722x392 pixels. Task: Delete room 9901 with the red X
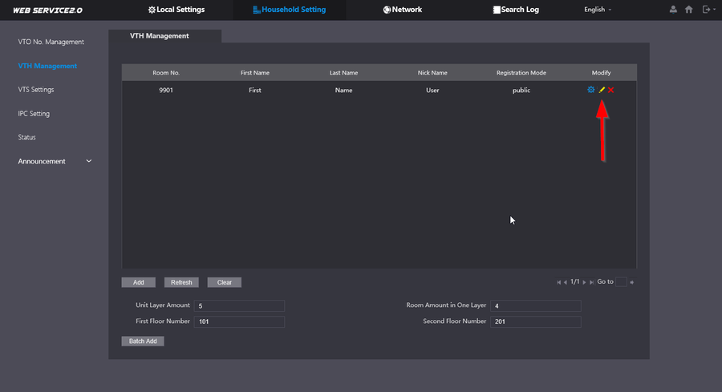point(611,90)
